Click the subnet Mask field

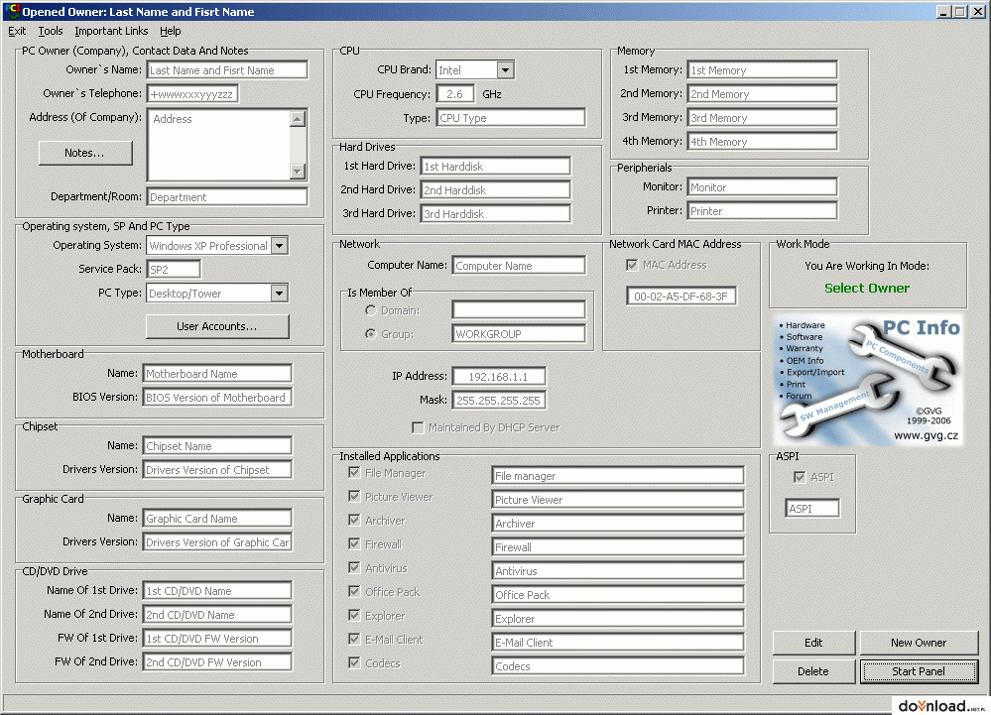pyautogui.click(x=499, y=401)
